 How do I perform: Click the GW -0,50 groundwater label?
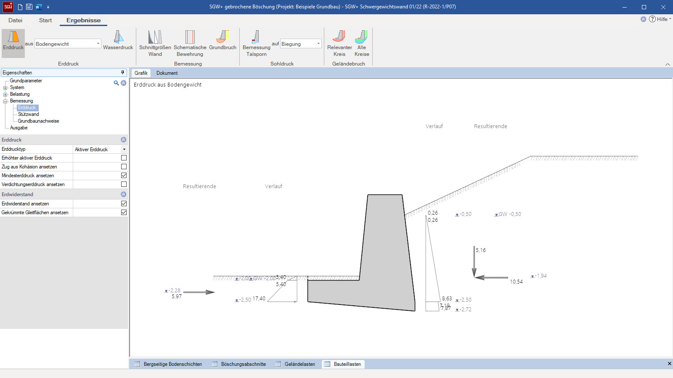[508, 214]
